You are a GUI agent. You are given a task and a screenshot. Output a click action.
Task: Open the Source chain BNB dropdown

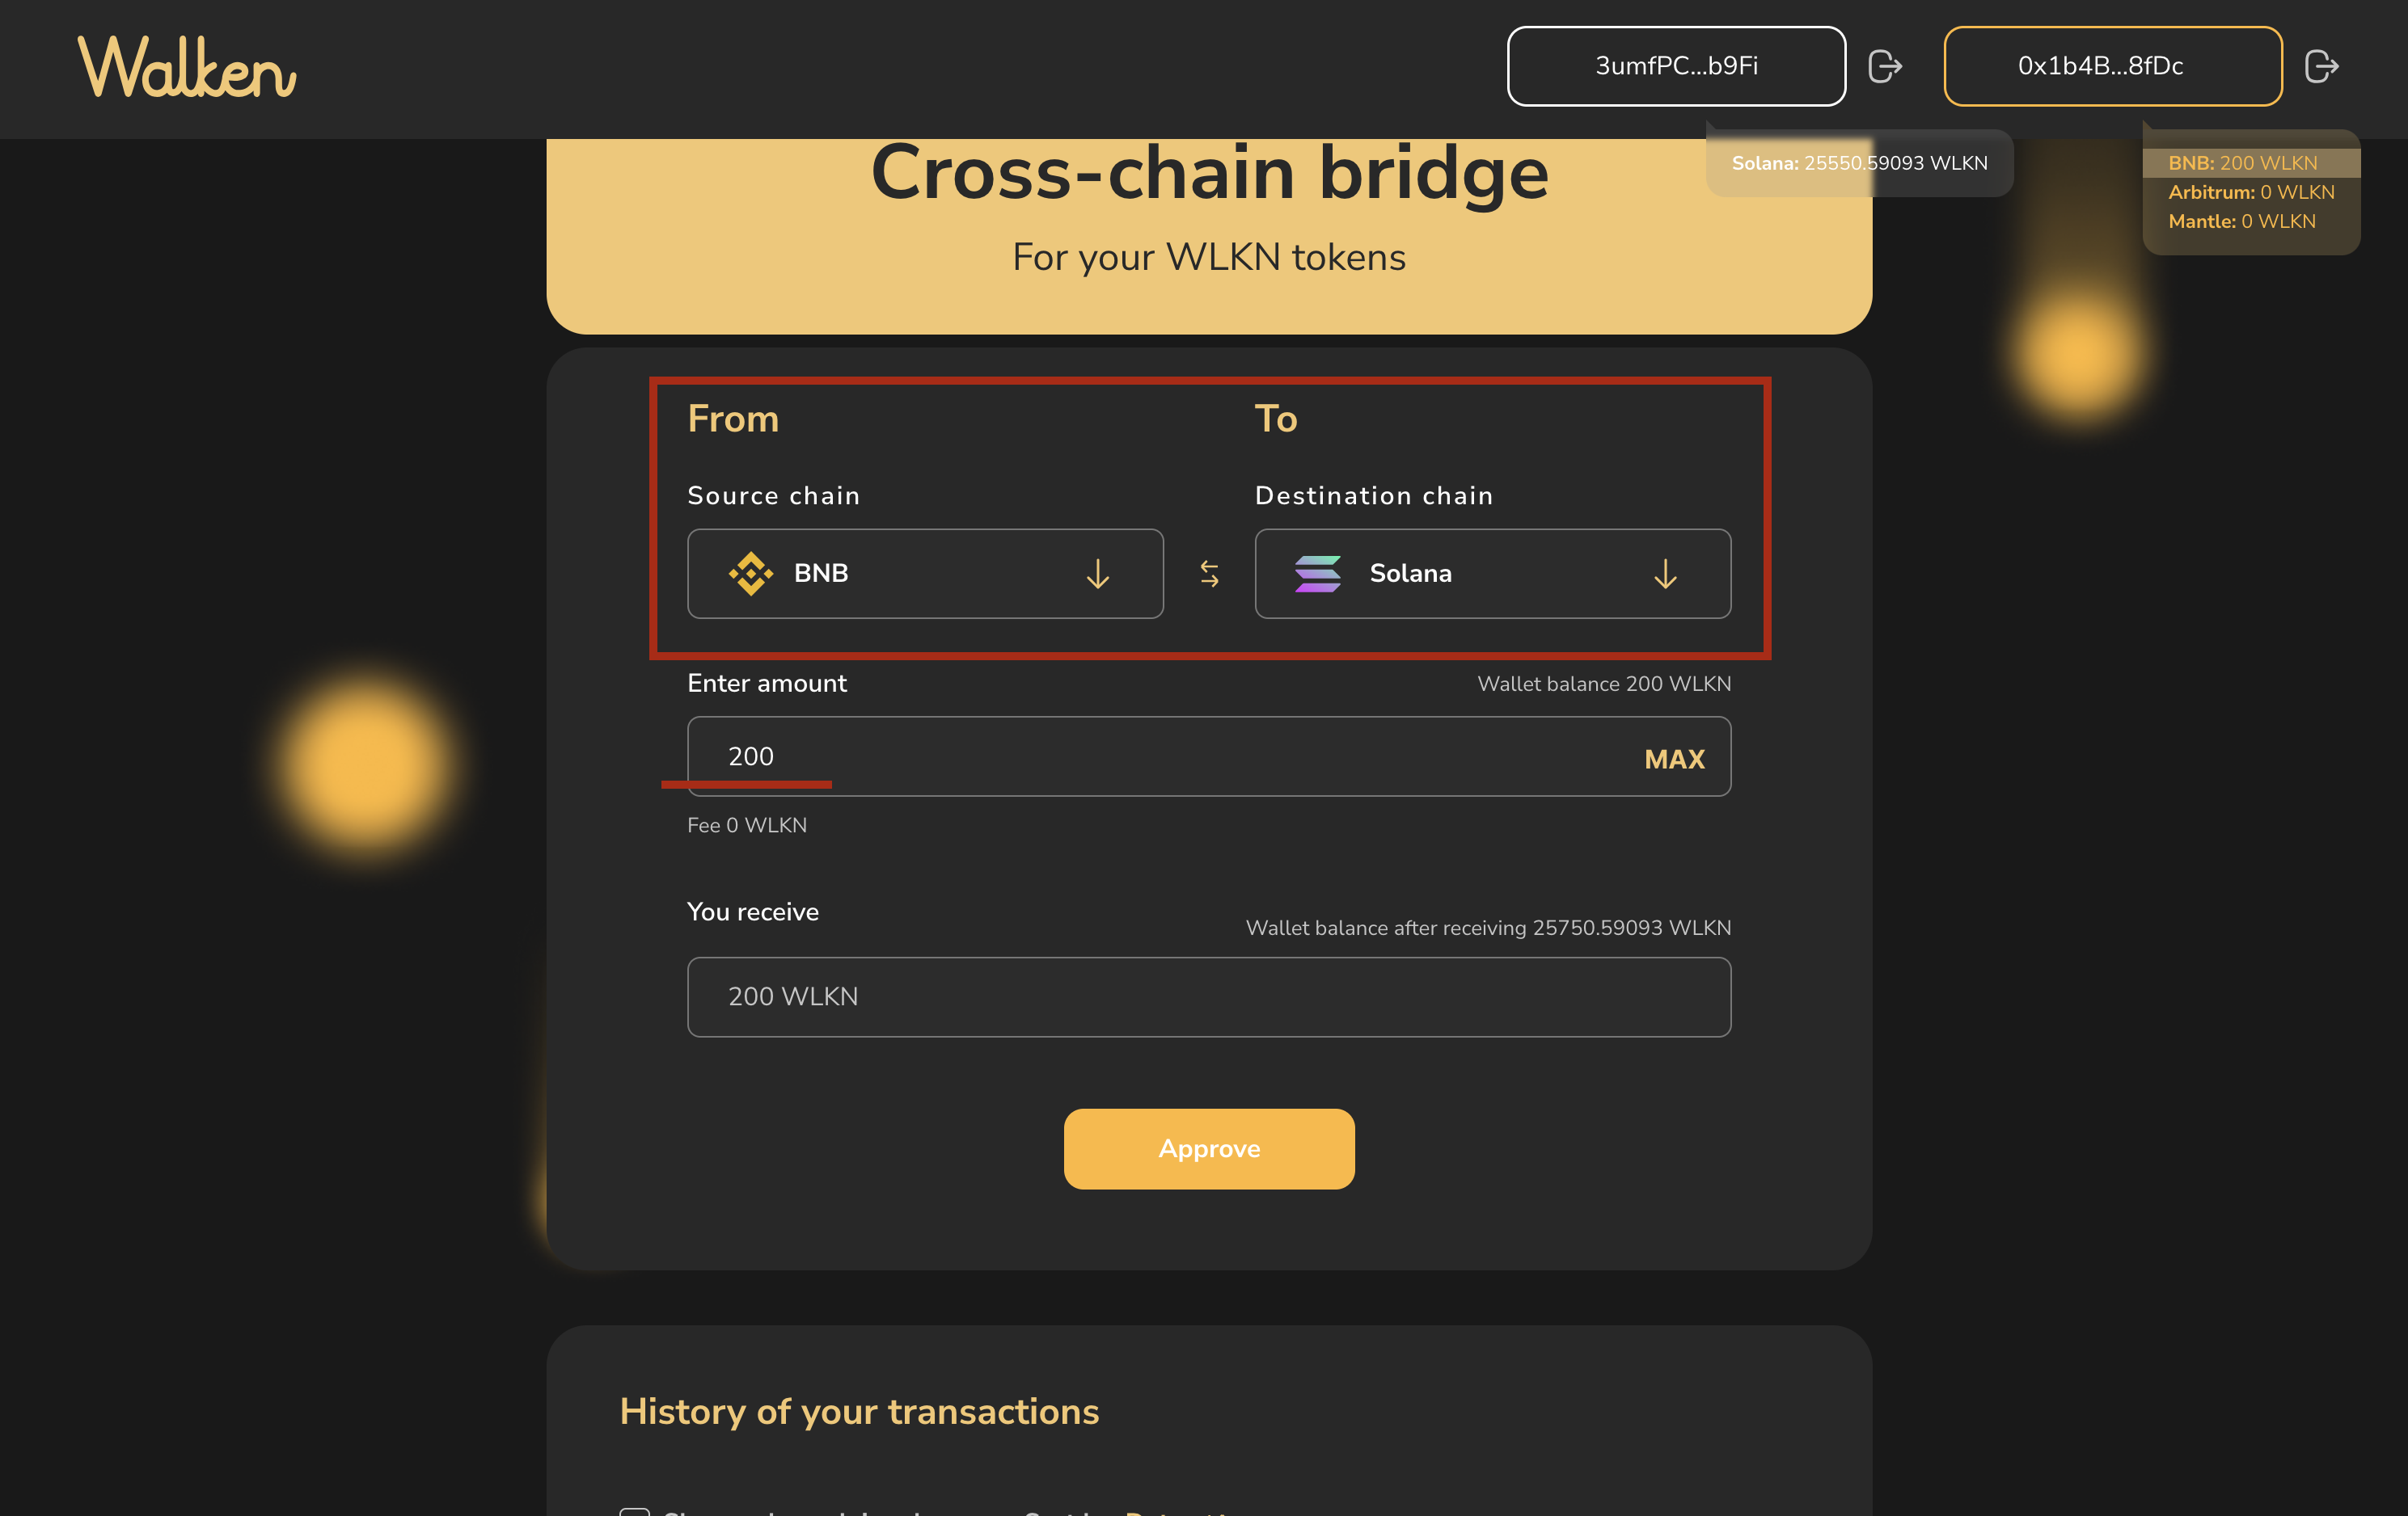point(924,574)
